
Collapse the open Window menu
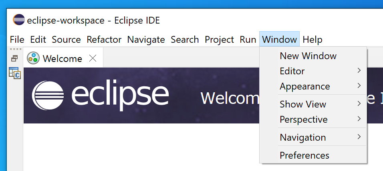pyautogui.click(x=279, y=39)
